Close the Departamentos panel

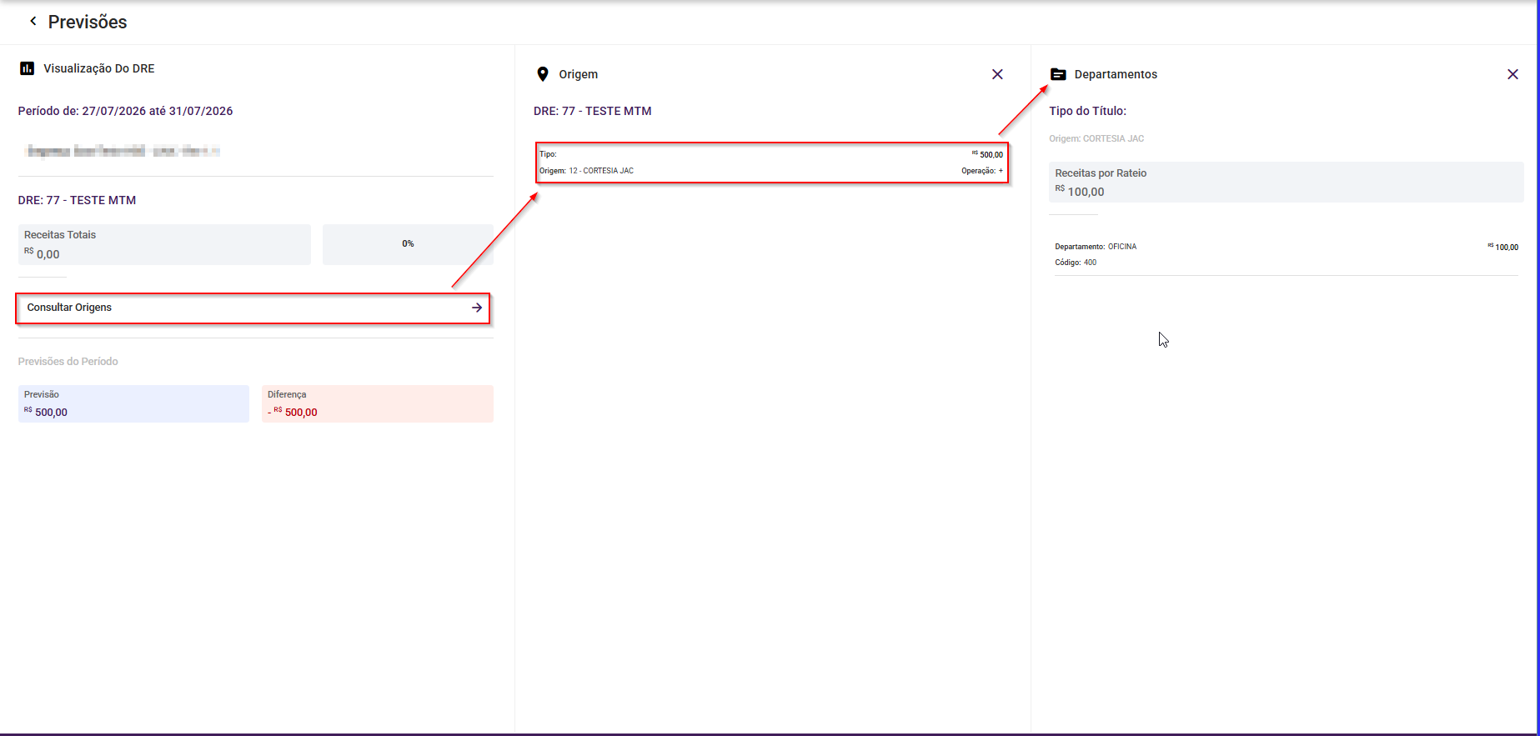coord(1512,74)
